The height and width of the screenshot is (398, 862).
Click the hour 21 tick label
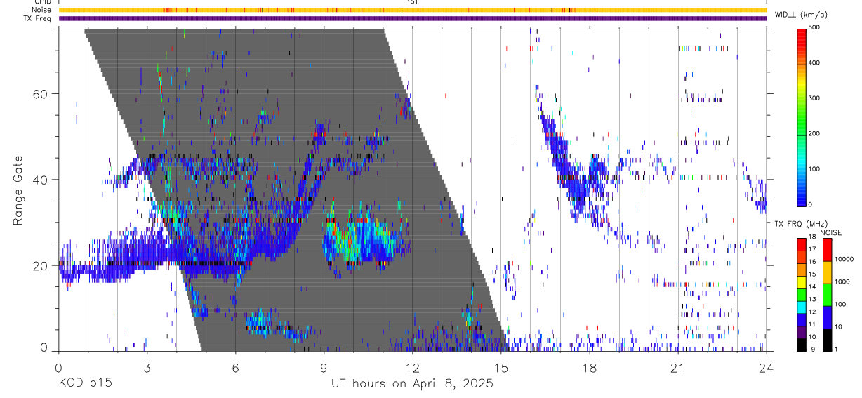point(678,368)
